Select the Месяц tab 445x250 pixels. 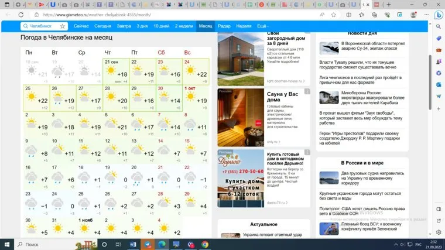[206, 26]
